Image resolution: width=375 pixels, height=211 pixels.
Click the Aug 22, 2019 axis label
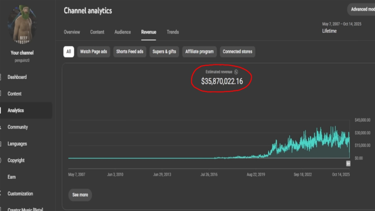click(x=256, y=175)
